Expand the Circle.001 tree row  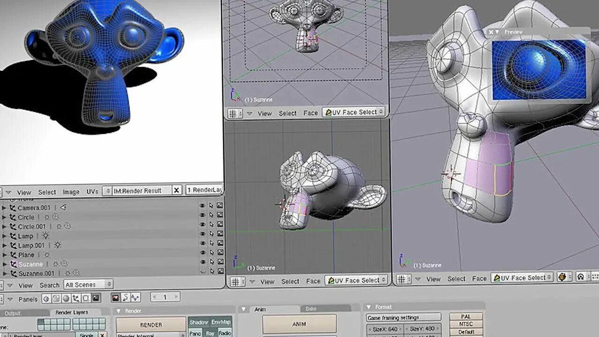(x=4, y=226)
